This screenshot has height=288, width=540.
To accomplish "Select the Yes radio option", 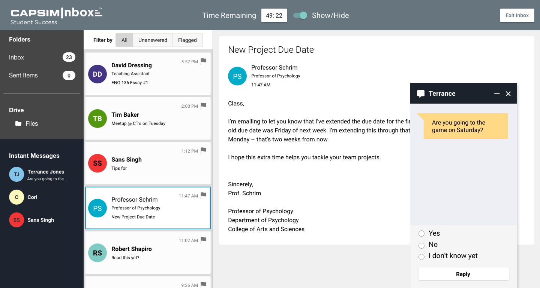I will pyautogui.click(x=421, y=234).
